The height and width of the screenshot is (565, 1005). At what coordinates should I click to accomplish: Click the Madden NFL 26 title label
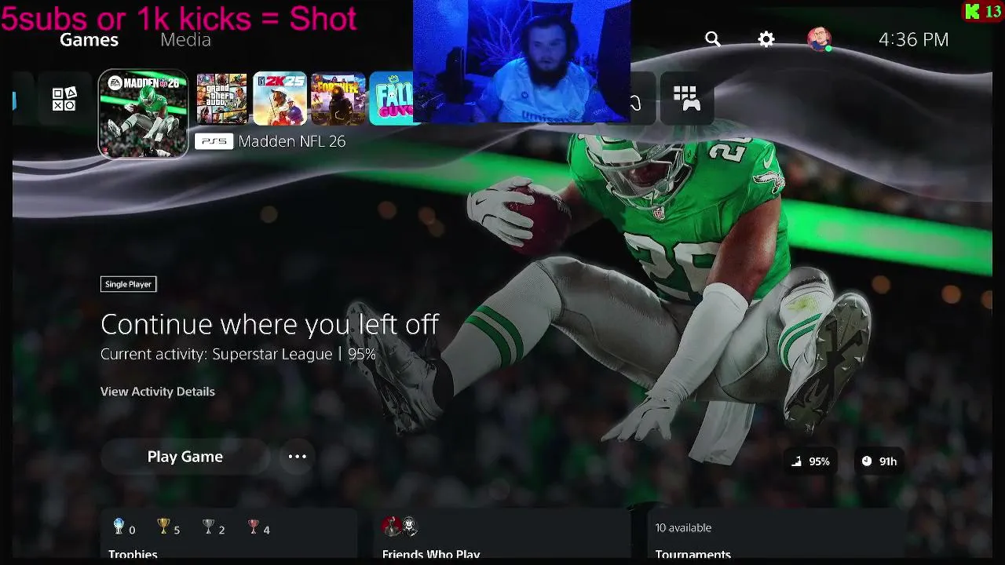tap(292, 141)
